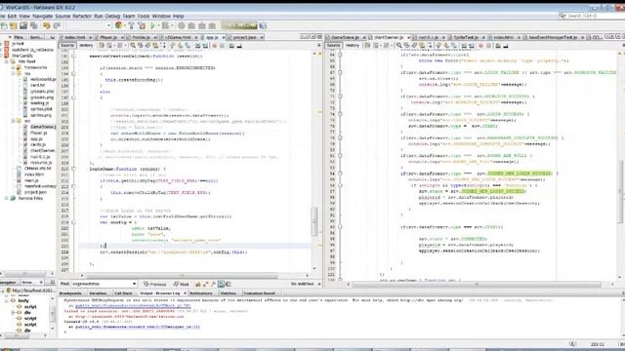Switch to SpriteTest.js tab in right editor
This screenshot has width=625, height=351.
pyautogui.click(x=466, y=37)
